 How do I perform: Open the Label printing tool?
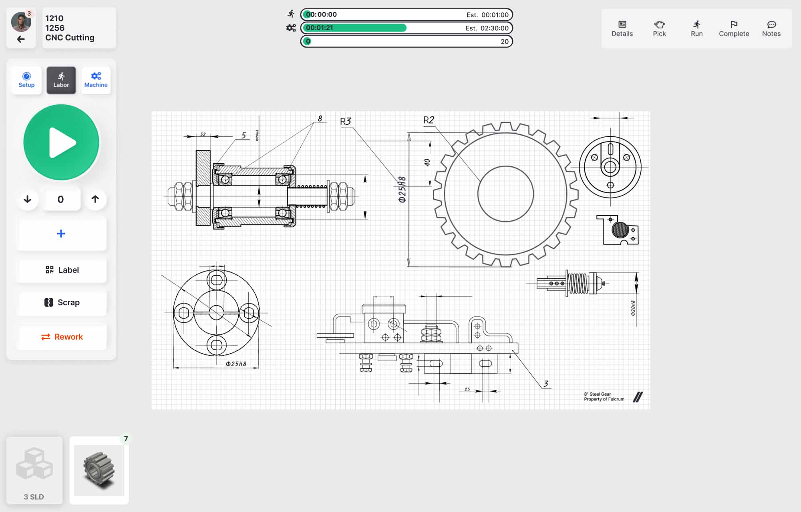coord(61,270)
